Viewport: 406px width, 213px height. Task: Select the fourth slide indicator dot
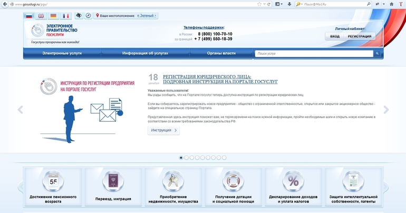click(197, 158)
